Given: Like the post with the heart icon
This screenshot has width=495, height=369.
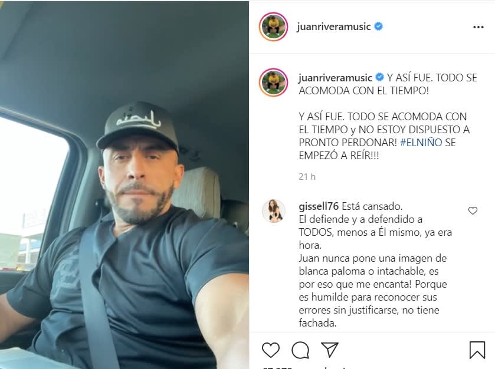Looking at the screenshot, I should (271, 350).
